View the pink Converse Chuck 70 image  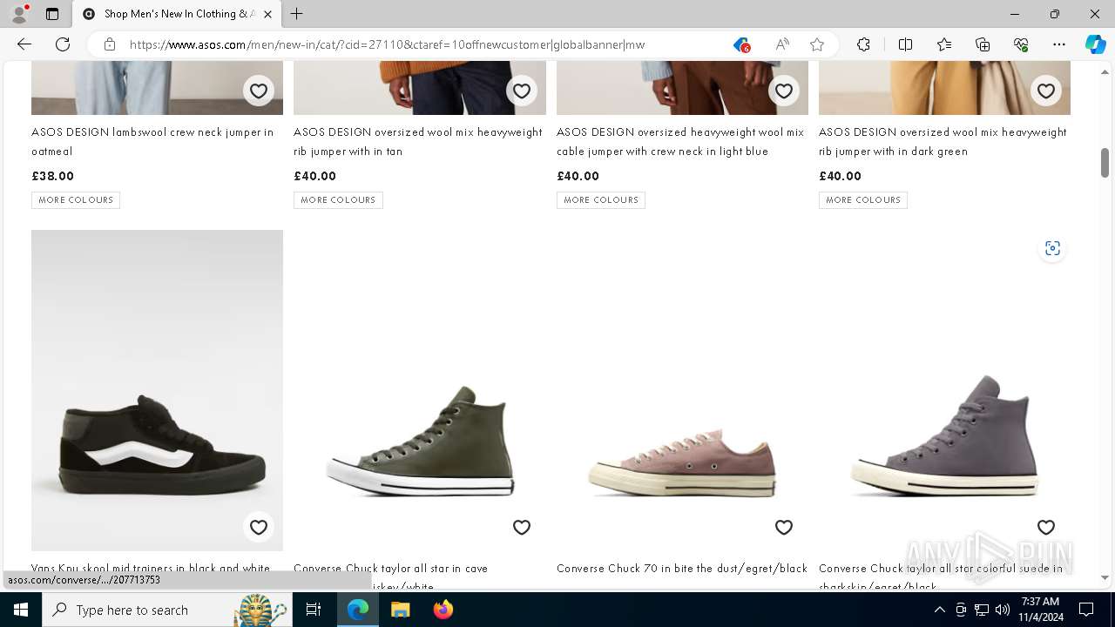coord(682,390)
